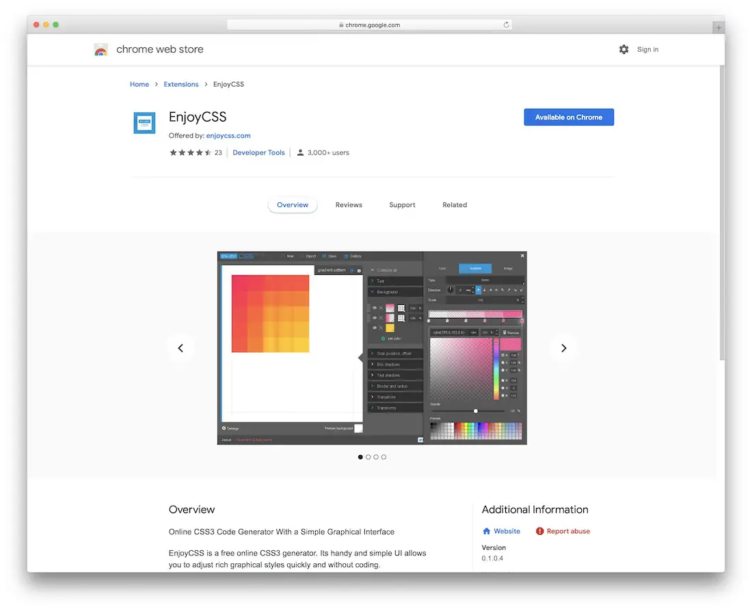Go to previous screenshot with left arrow
The height and width of the screenshot is (611, 752).
180,348
